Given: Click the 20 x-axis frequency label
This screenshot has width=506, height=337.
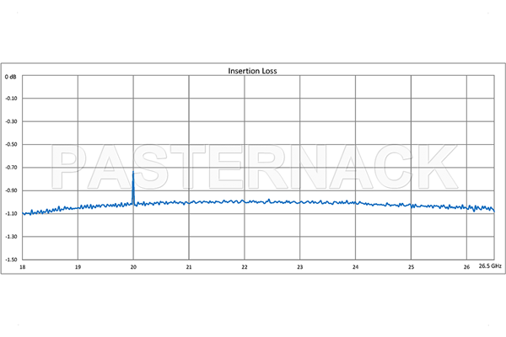Looking at the screenshot, I should [133, 267].
